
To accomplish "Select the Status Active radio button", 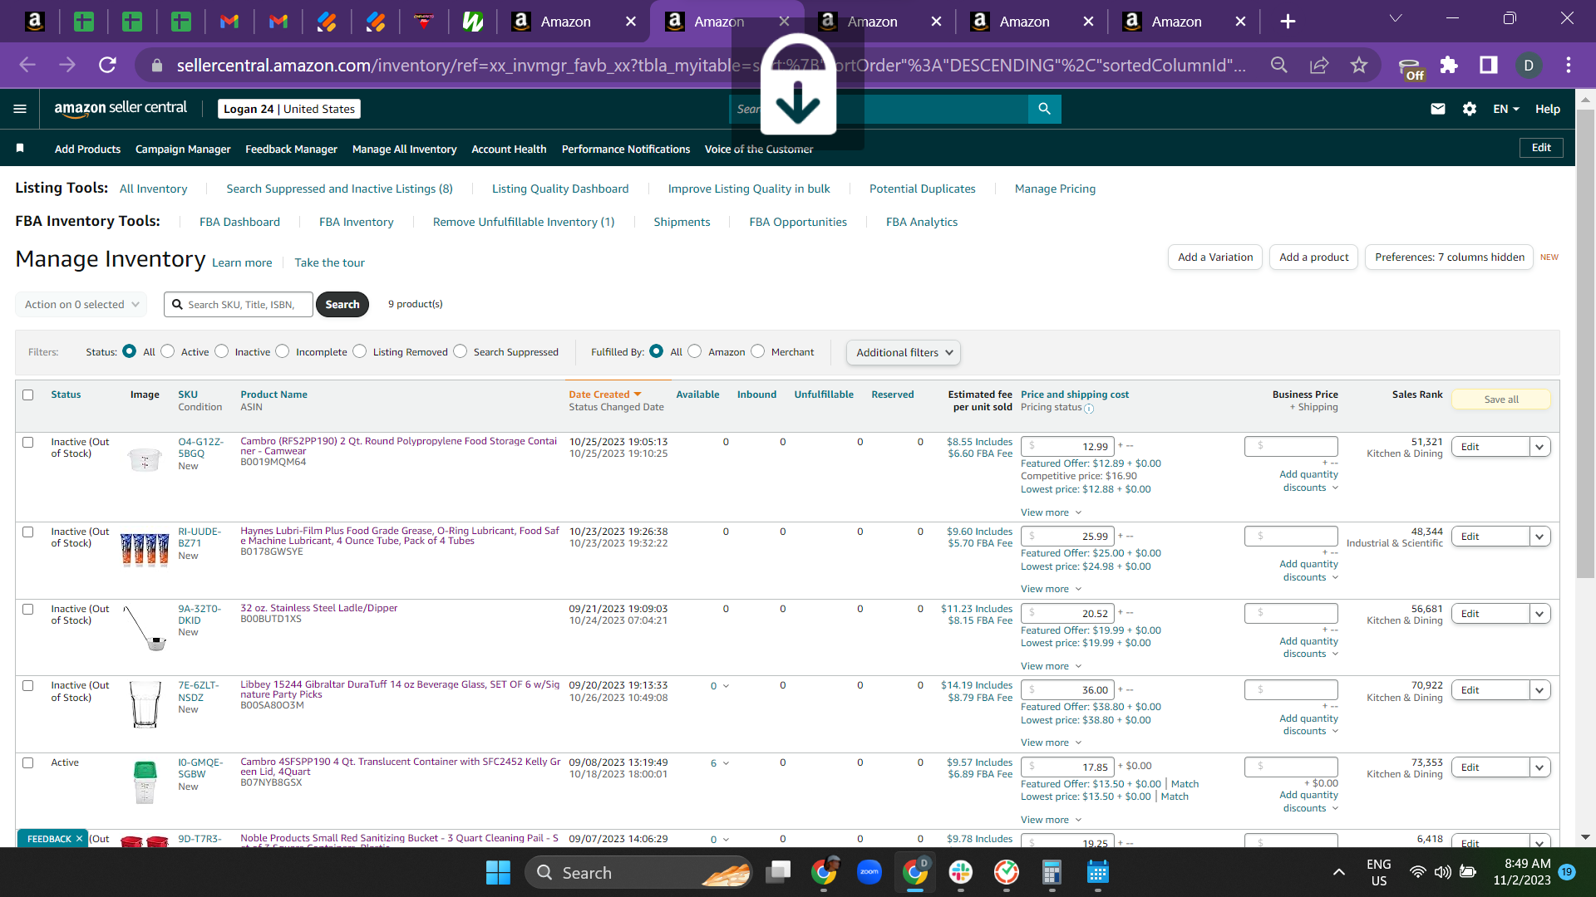I will tap(168, 351).
